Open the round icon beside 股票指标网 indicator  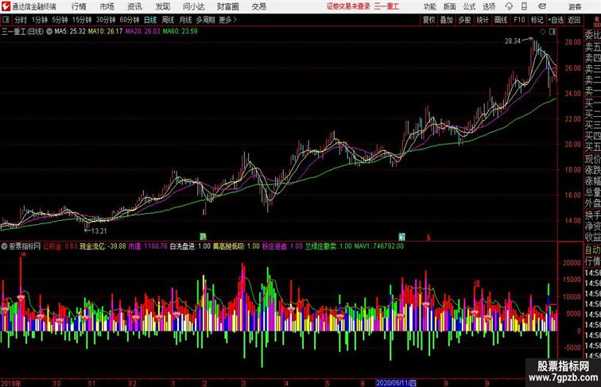point(4,246)
